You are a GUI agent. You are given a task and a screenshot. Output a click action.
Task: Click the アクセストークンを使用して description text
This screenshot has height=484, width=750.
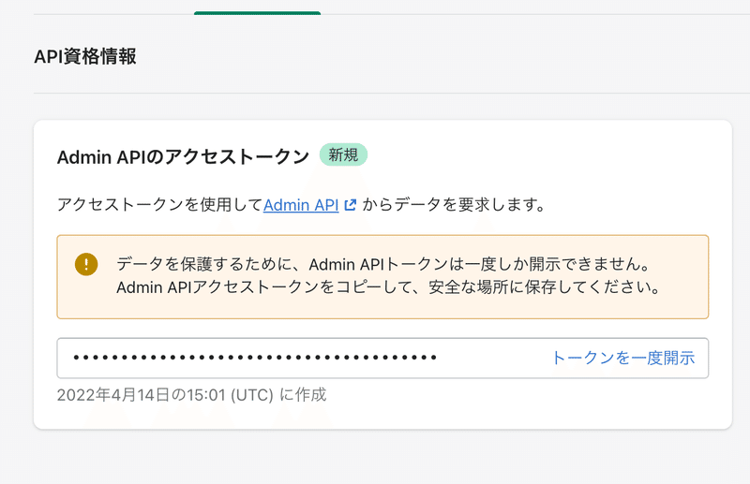point(159,205)
